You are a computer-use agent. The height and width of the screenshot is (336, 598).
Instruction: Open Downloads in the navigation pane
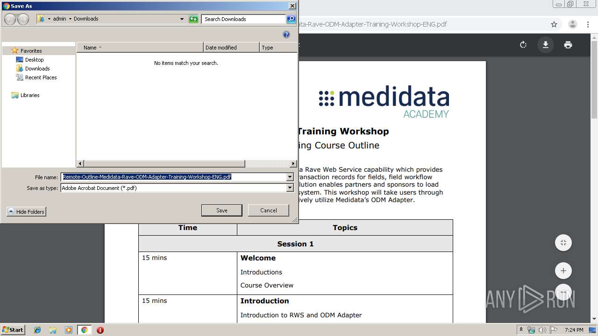(37, 69)
